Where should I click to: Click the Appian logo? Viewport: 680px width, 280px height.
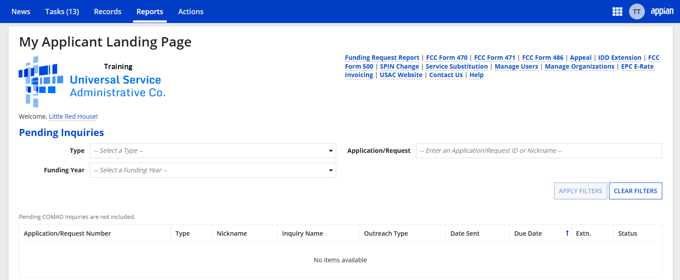(x=662, y=12)
